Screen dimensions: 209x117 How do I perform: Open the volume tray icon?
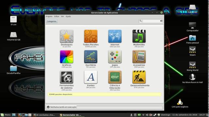tap(147, 115)
